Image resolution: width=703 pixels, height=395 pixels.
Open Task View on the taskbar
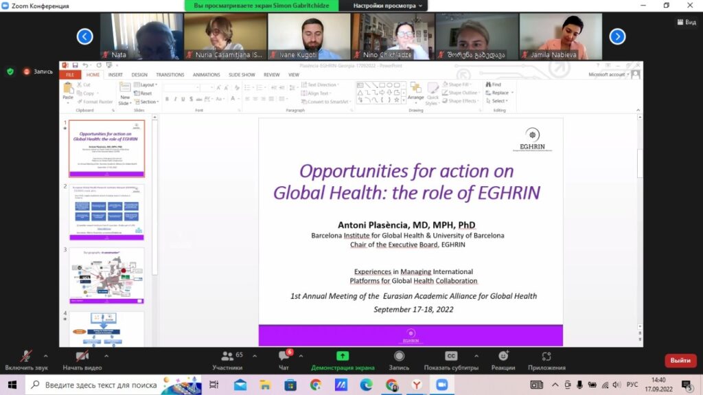tap(214, 385)
